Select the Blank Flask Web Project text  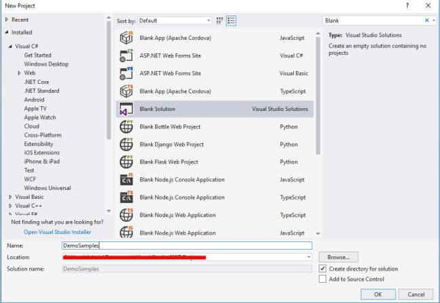point(169,162)
